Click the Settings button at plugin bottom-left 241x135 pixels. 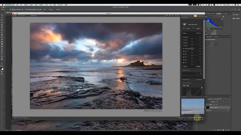(x=24, y=118)
